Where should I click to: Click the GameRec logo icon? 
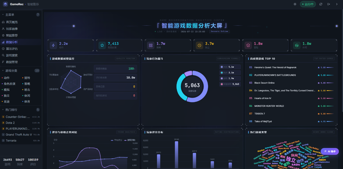(x=5, y=4)
